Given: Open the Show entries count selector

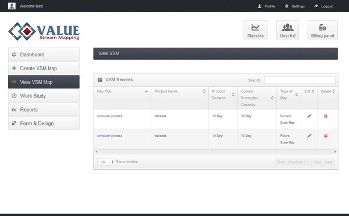Looking at the screenshot, I should pyautogui.click(x=106, y=162).
